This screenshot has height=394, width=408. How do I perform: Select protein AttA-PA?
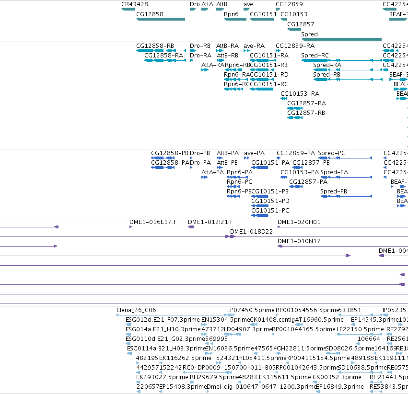click(x=212, y=172)
